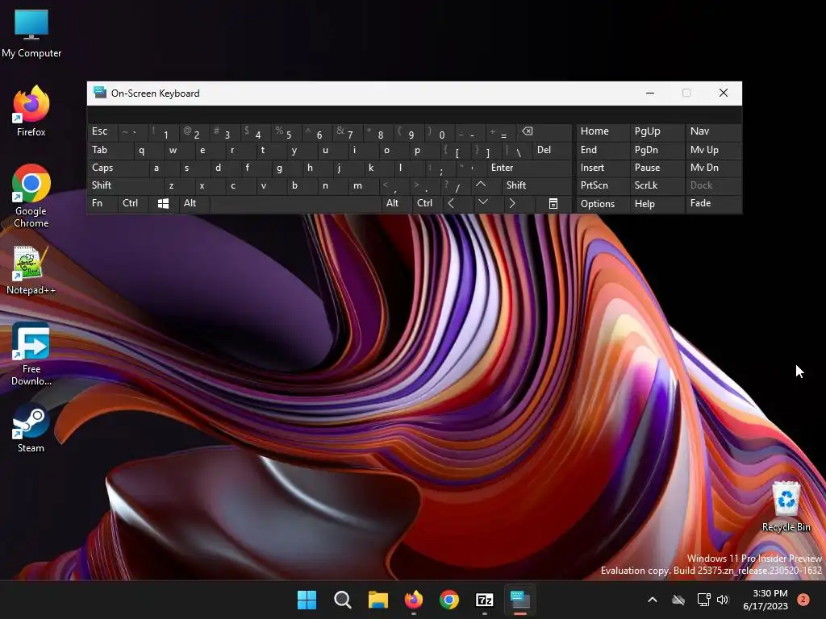Open 7-Zip from the taskbar
Viewport: 826px width, 619px height.
(x=485, y=600)
